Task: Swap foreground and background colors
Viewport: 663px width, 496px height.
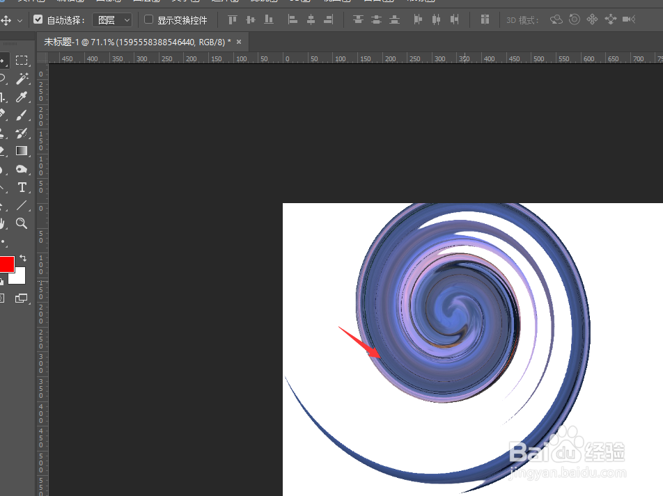Action: 23,257
